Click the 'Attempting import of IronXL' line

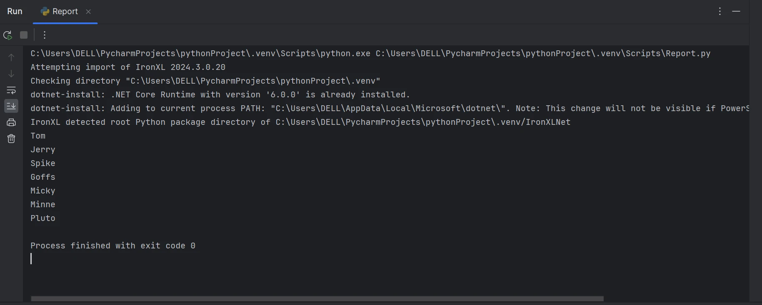pos(128,67)
